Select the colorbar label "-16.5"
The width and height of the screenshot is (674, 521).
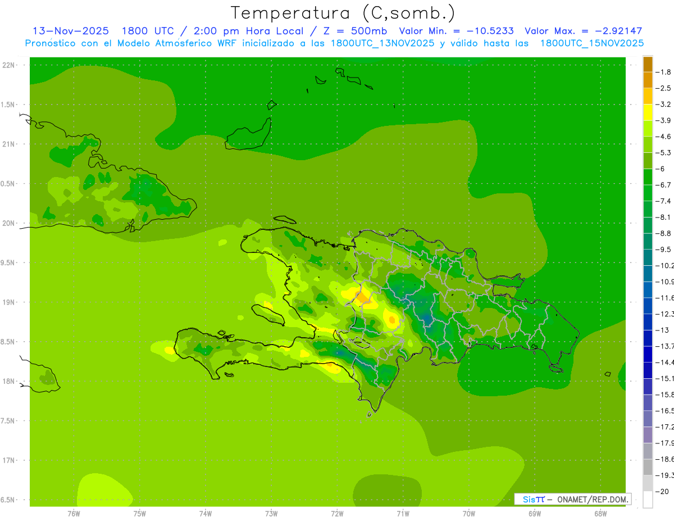pos(664,411)
